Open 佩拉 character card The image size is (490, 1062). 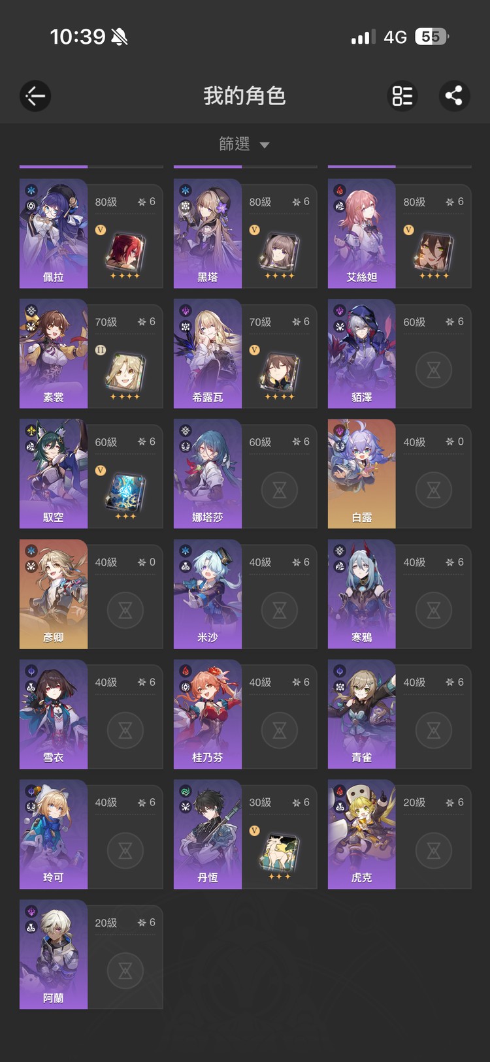pyautogui.click(x=91, y=234)
